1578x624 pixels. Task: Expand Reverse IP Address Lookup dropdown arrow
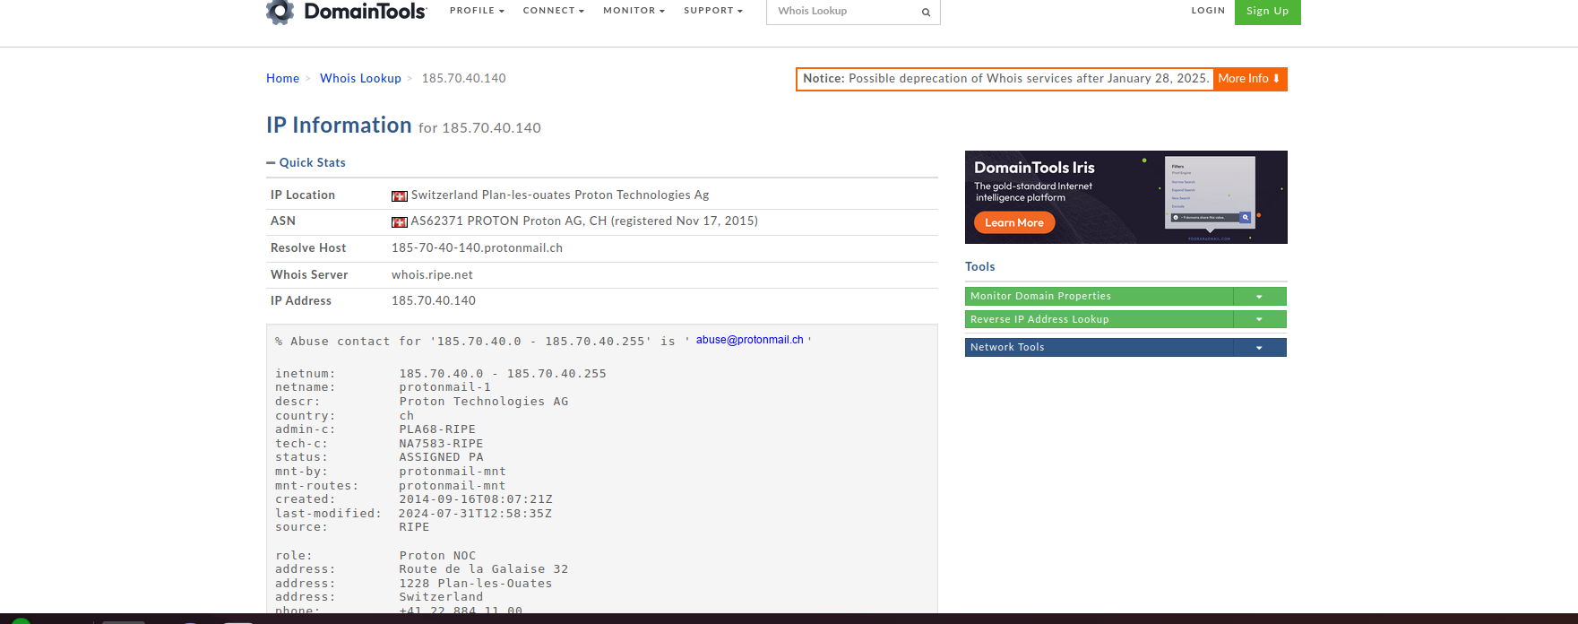1259,319
